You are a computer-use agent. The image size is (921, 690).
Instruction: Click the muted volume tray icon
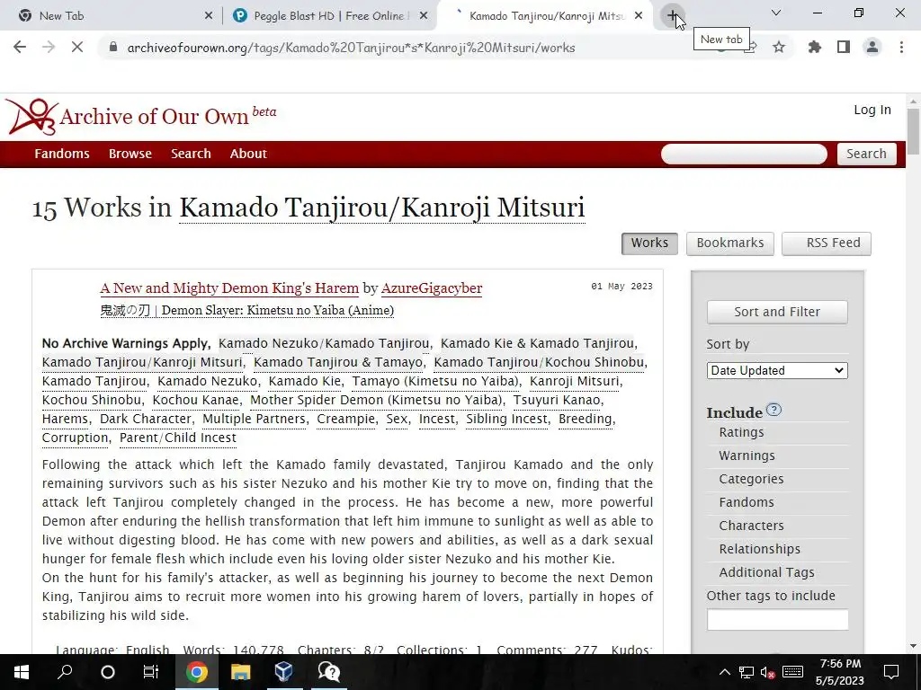tap(767, 672)
